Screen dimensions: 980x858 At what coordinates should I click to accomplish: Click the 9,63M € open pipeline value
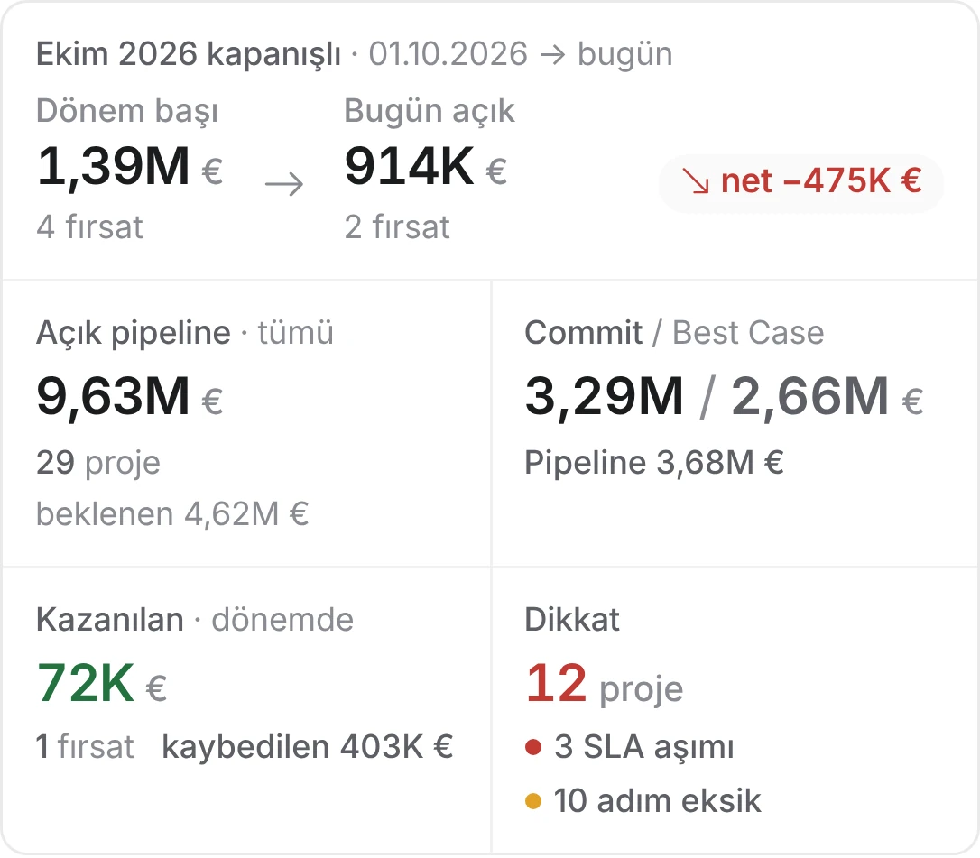click(x=129, y=397)
